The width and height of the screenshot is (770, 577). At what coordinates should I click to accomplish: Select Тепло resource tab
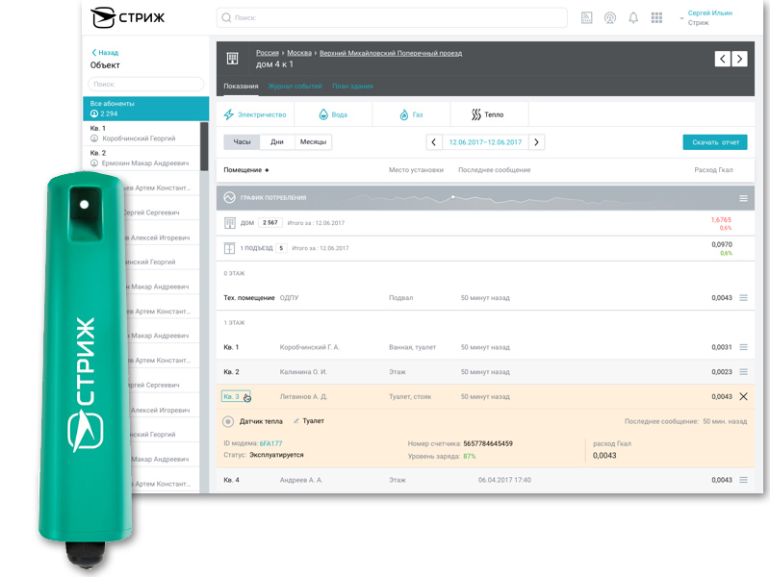(x=489, y=114)
